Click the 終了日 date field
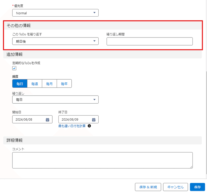 point(78,119)
